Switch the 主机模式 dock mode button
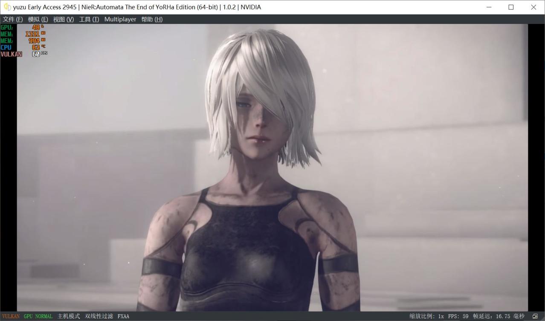The height and width of the screenshot is (321, 545). (69, 316)
